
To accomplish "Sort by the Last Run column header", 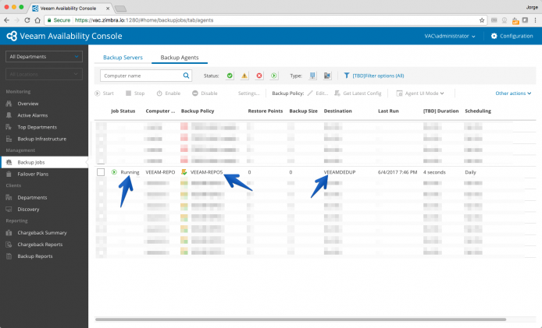I will pos(388,111).
